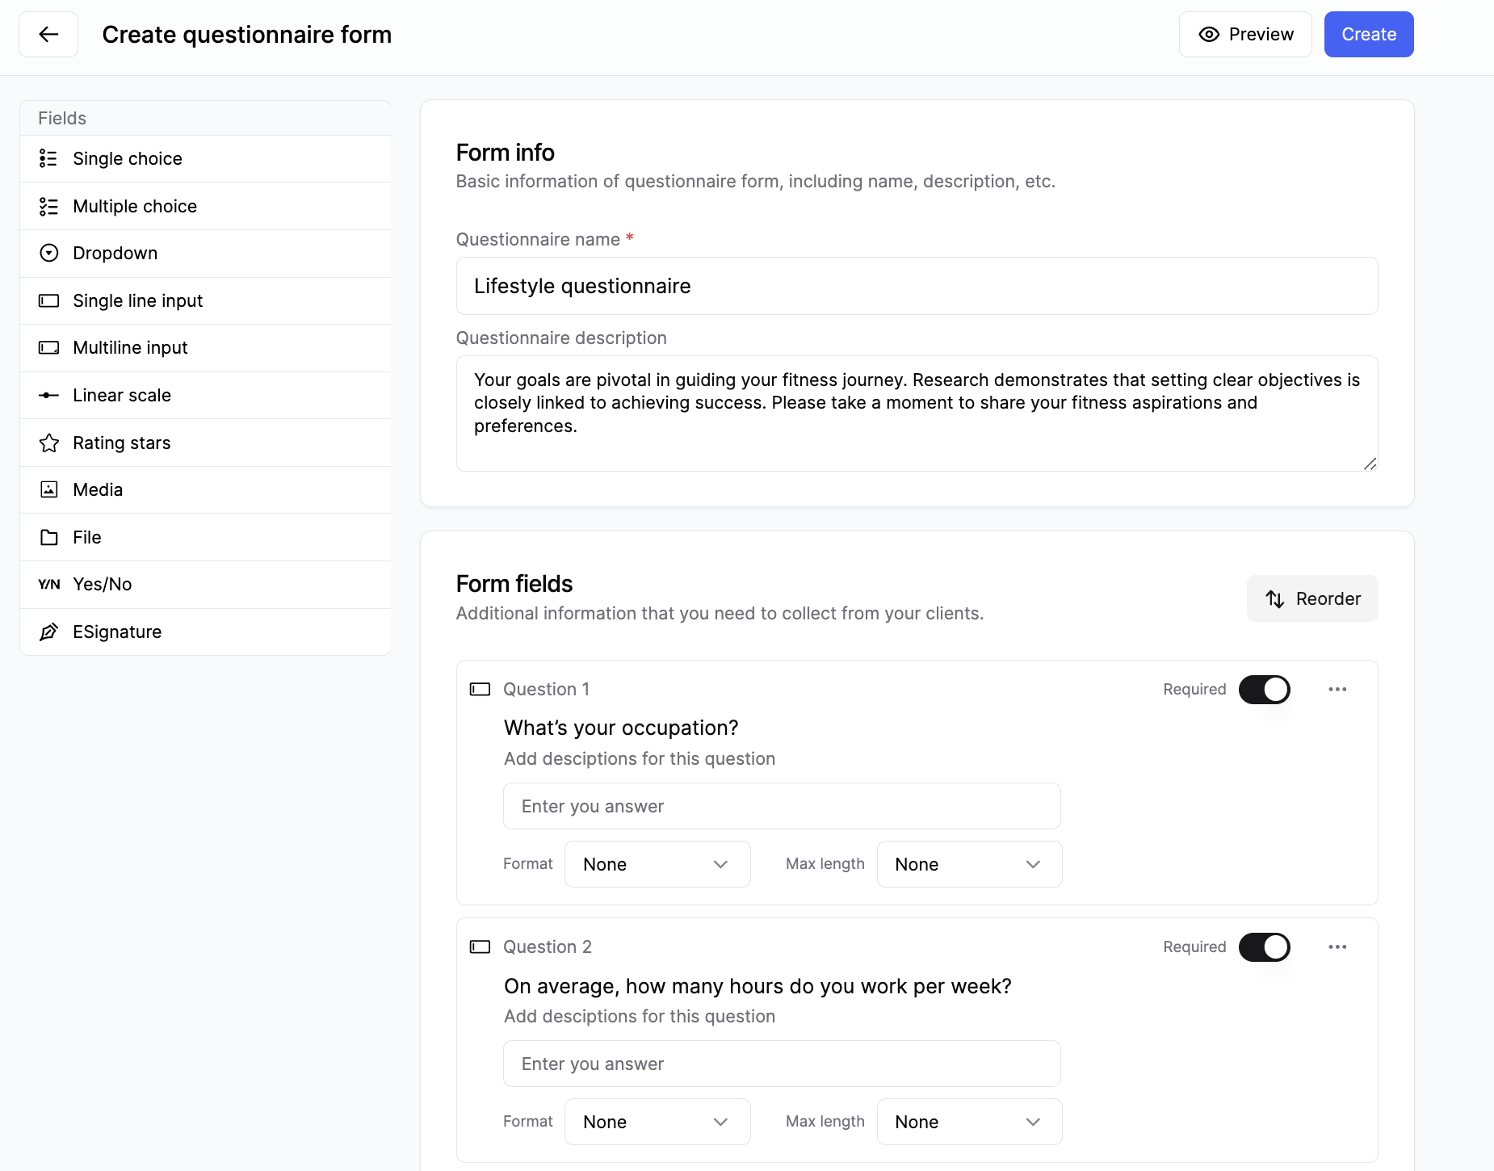The image size is (1494, 1171).
Task: Click the ESignature pen icon
Action: pyautogui.click(x=49, y=632)
